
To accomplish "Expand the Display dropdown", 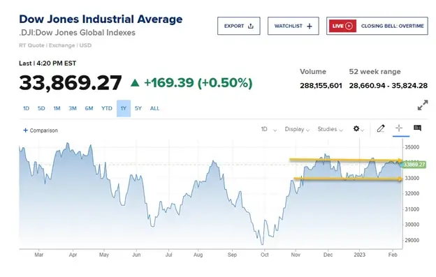I will [x=297, y=129].
